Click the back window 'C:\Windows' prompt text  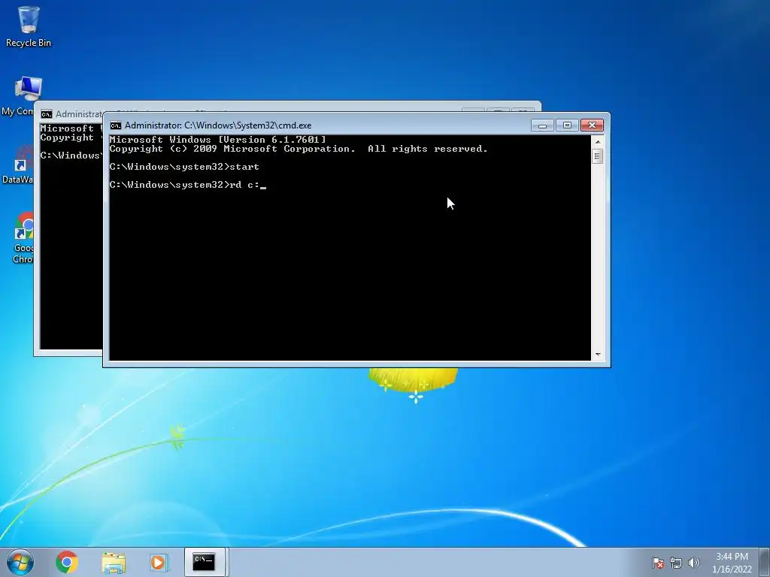point(71,156)
